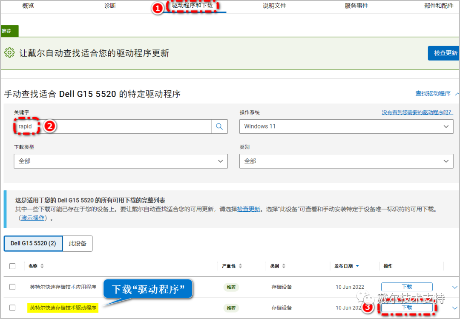Check the box for 英特尔快速存储技术驱动程序
Screen dimensions: 460x319
coord(12,308)
